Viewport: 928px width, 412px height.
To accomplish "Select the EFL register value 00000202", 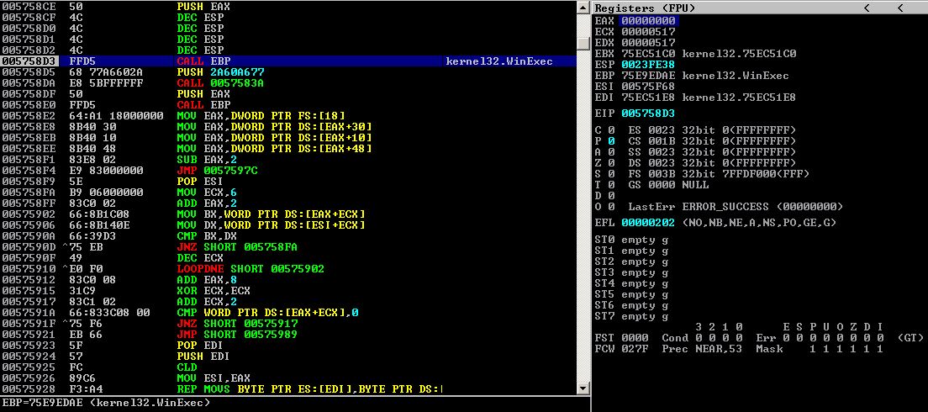I will pos(648,222).
